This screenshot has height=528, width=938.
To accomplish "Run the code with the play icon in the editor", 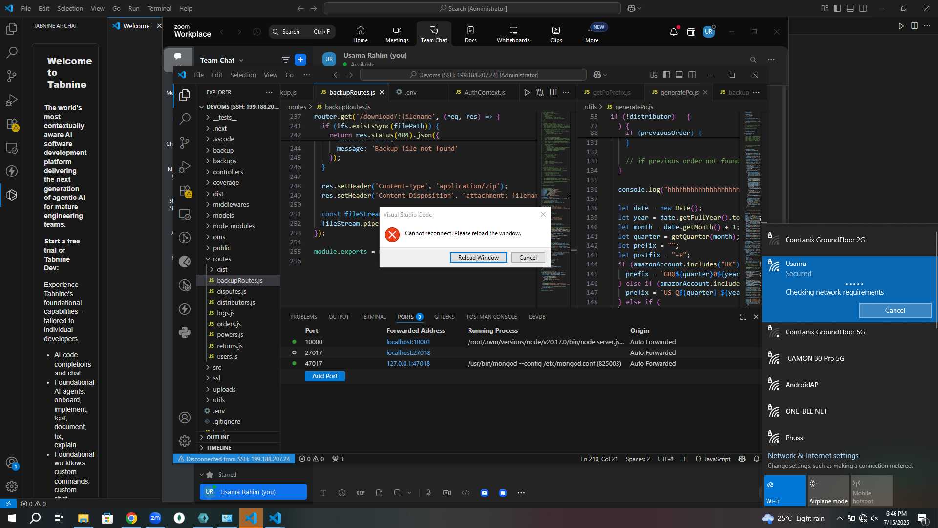I will (527, 92).
